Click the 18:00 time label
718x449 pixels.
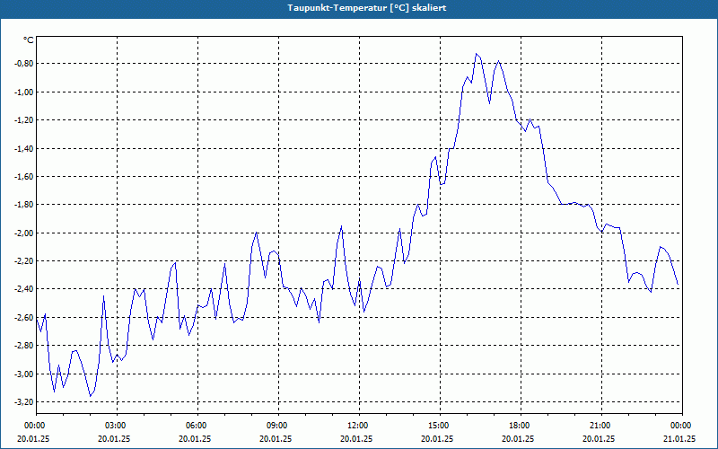point(518,426)
